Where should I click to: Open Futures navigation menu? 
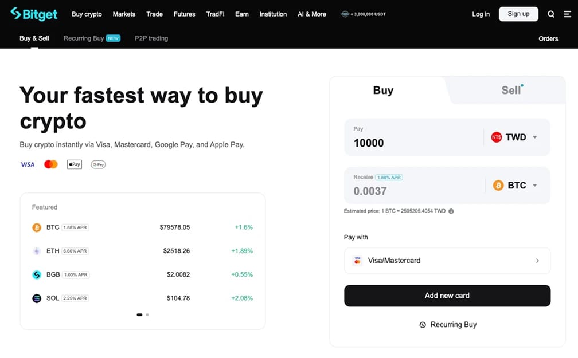click(x=184, y=14)
